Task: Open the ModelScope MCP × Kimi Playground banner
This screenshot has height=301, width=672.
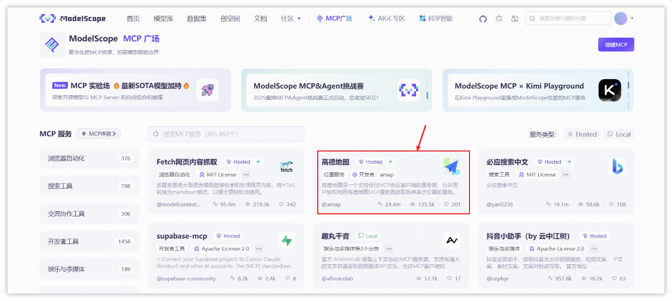Action: click(x=538, y=90)
